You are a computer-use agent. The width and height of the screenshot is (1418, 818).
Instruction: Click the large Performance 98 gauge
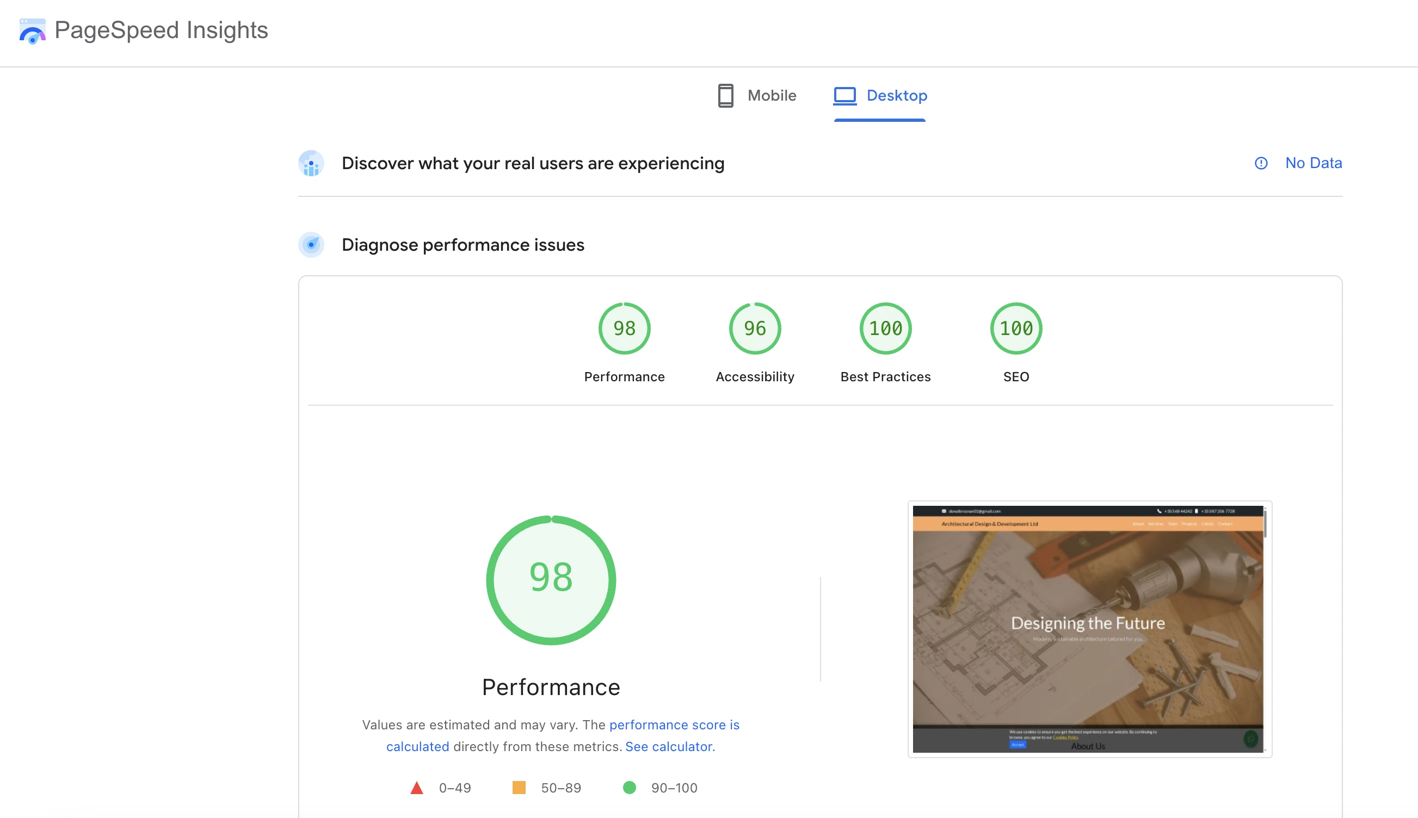550,580
